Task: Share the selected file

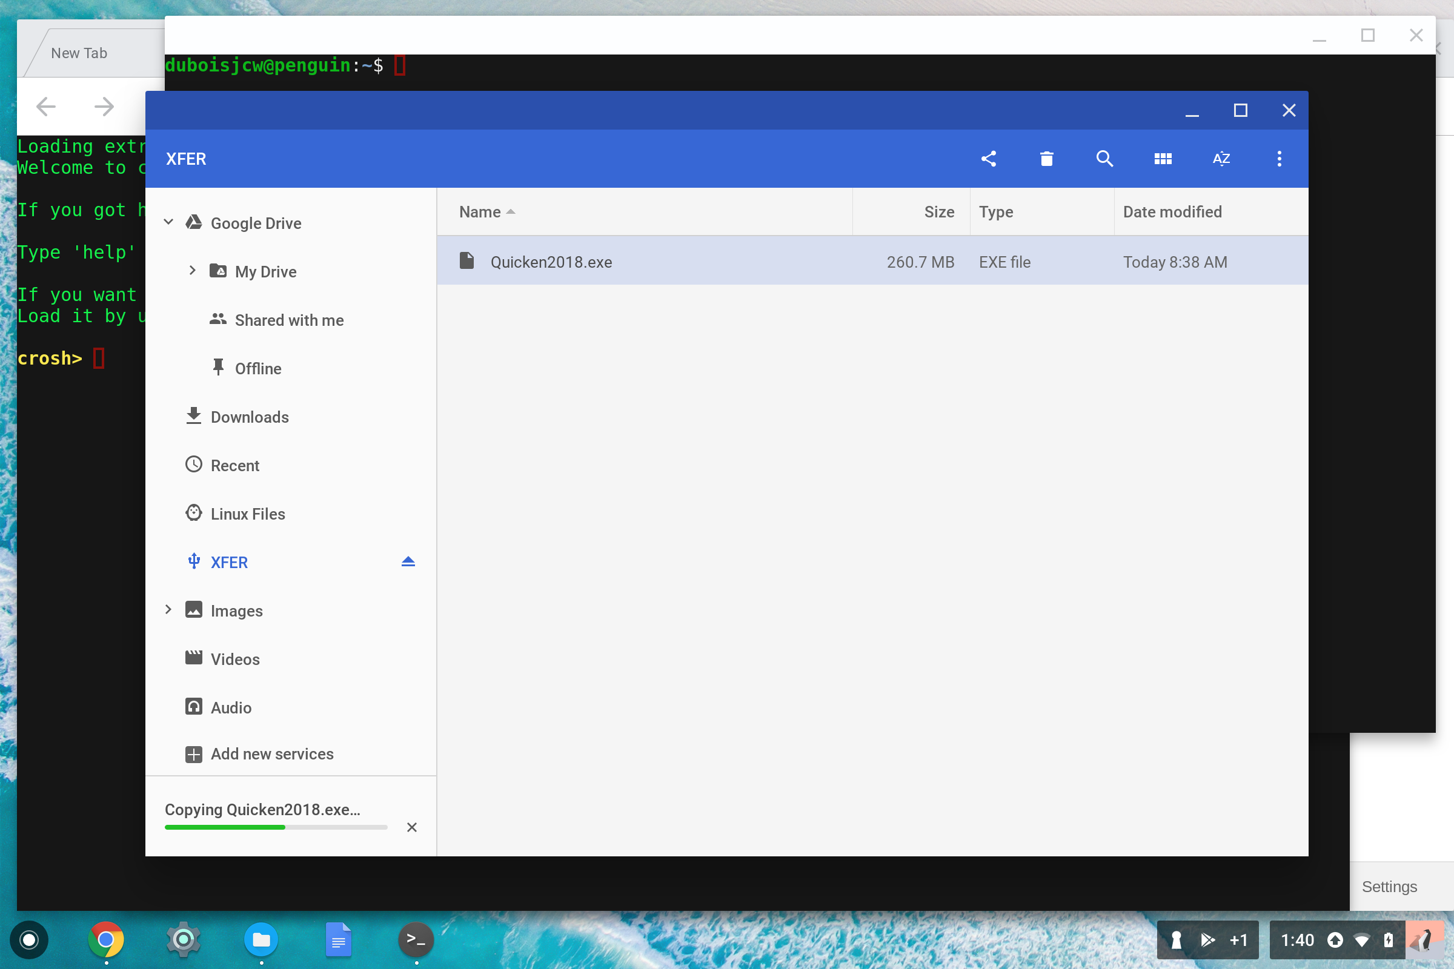Action: click(989, 159)
